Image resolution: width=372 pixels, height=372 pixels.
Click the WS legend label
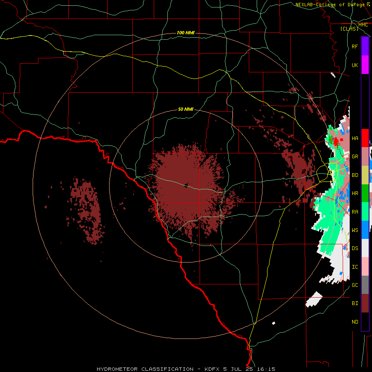[355, 230]
